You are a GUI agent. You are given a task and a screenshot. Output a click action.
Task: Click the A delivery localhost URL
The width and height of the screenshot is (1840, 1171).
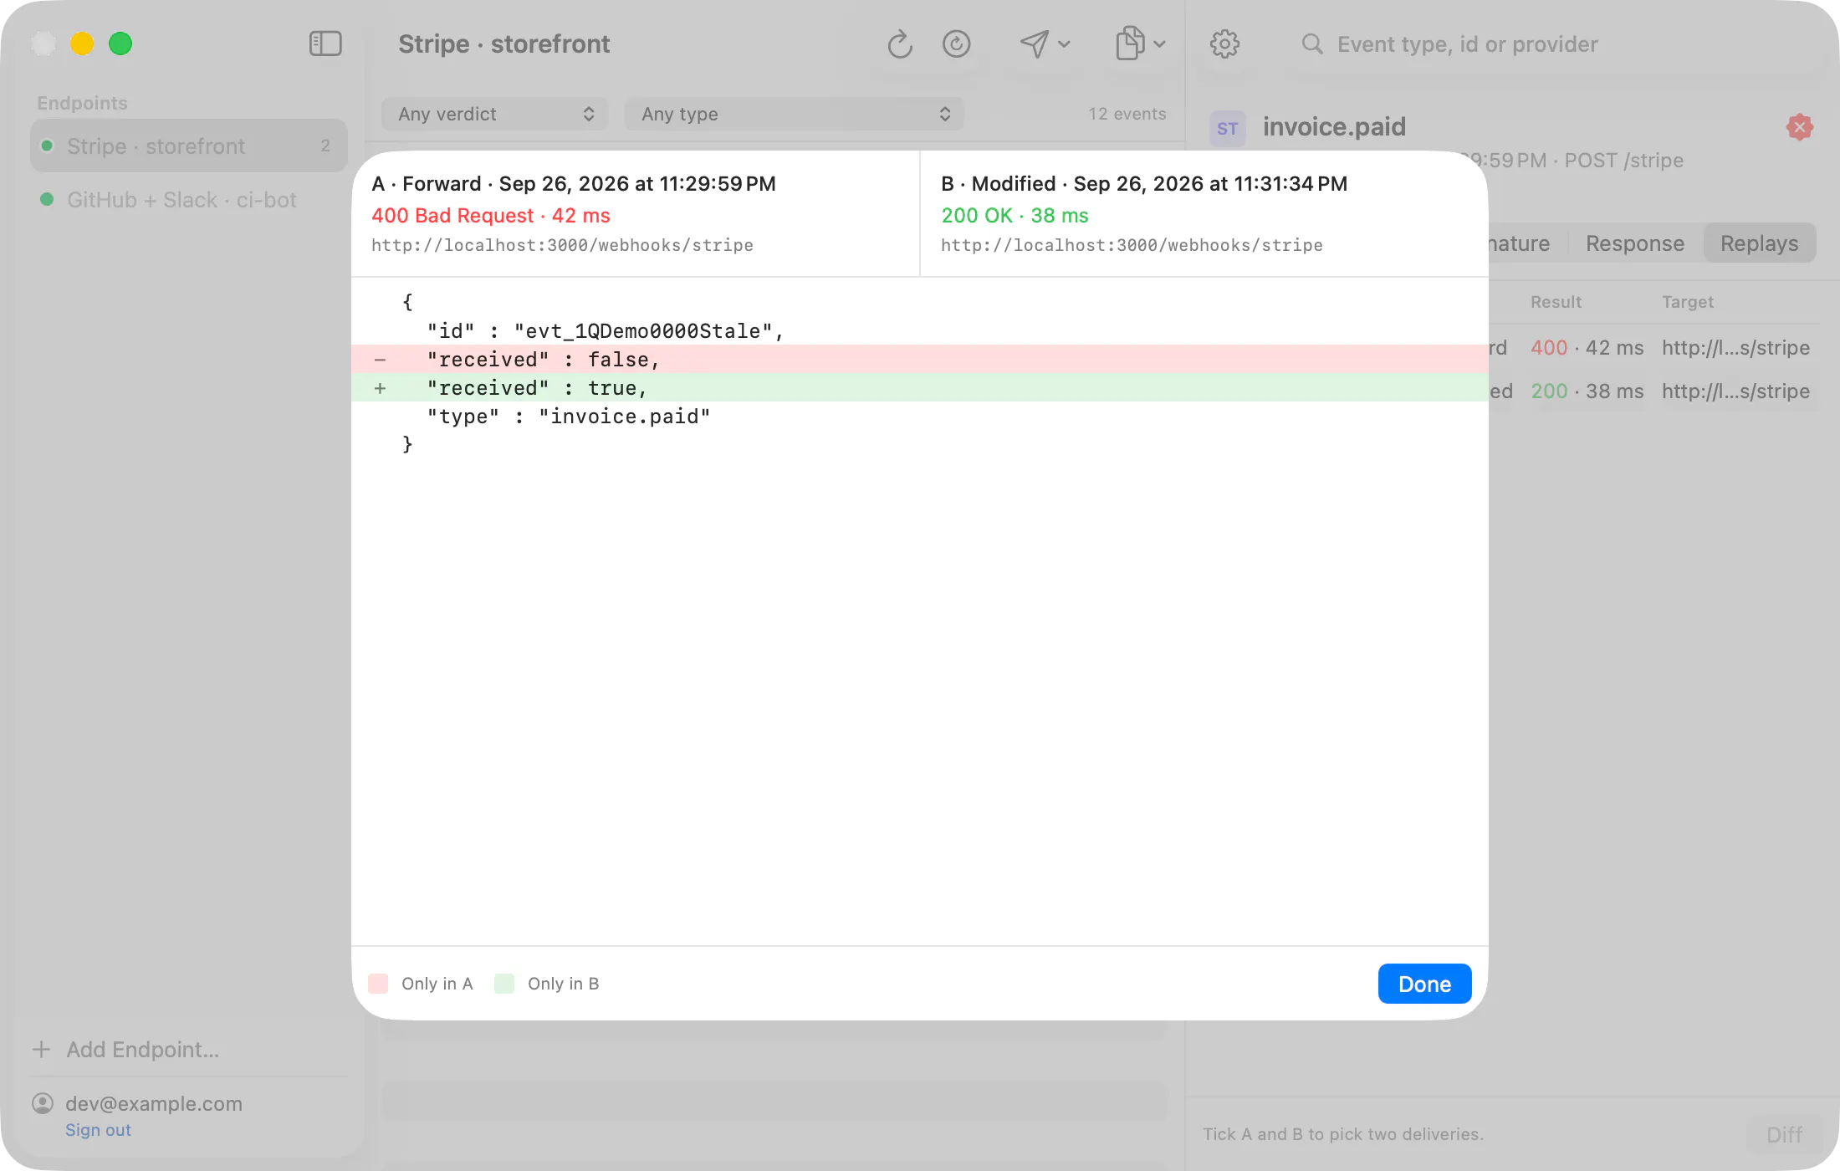tap(562, 245)
